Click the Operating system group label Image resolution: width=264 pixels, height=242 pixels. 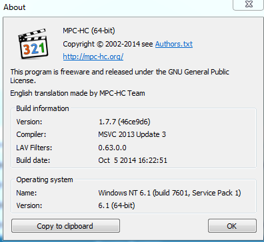pos(45,180)
